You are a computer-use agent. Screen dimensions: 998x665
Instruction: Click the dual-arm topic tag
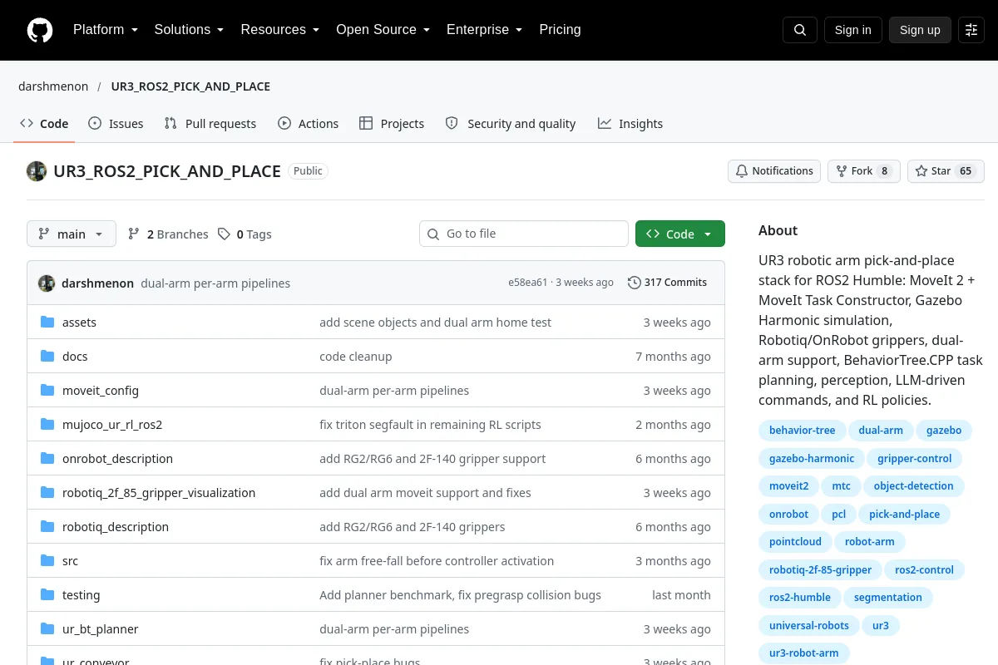[x=881, y=431]
